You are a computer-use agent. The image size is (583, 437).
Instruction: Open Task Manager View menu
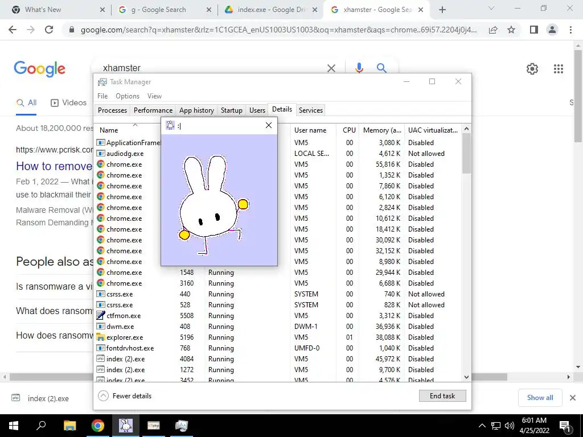pos(154,96)
